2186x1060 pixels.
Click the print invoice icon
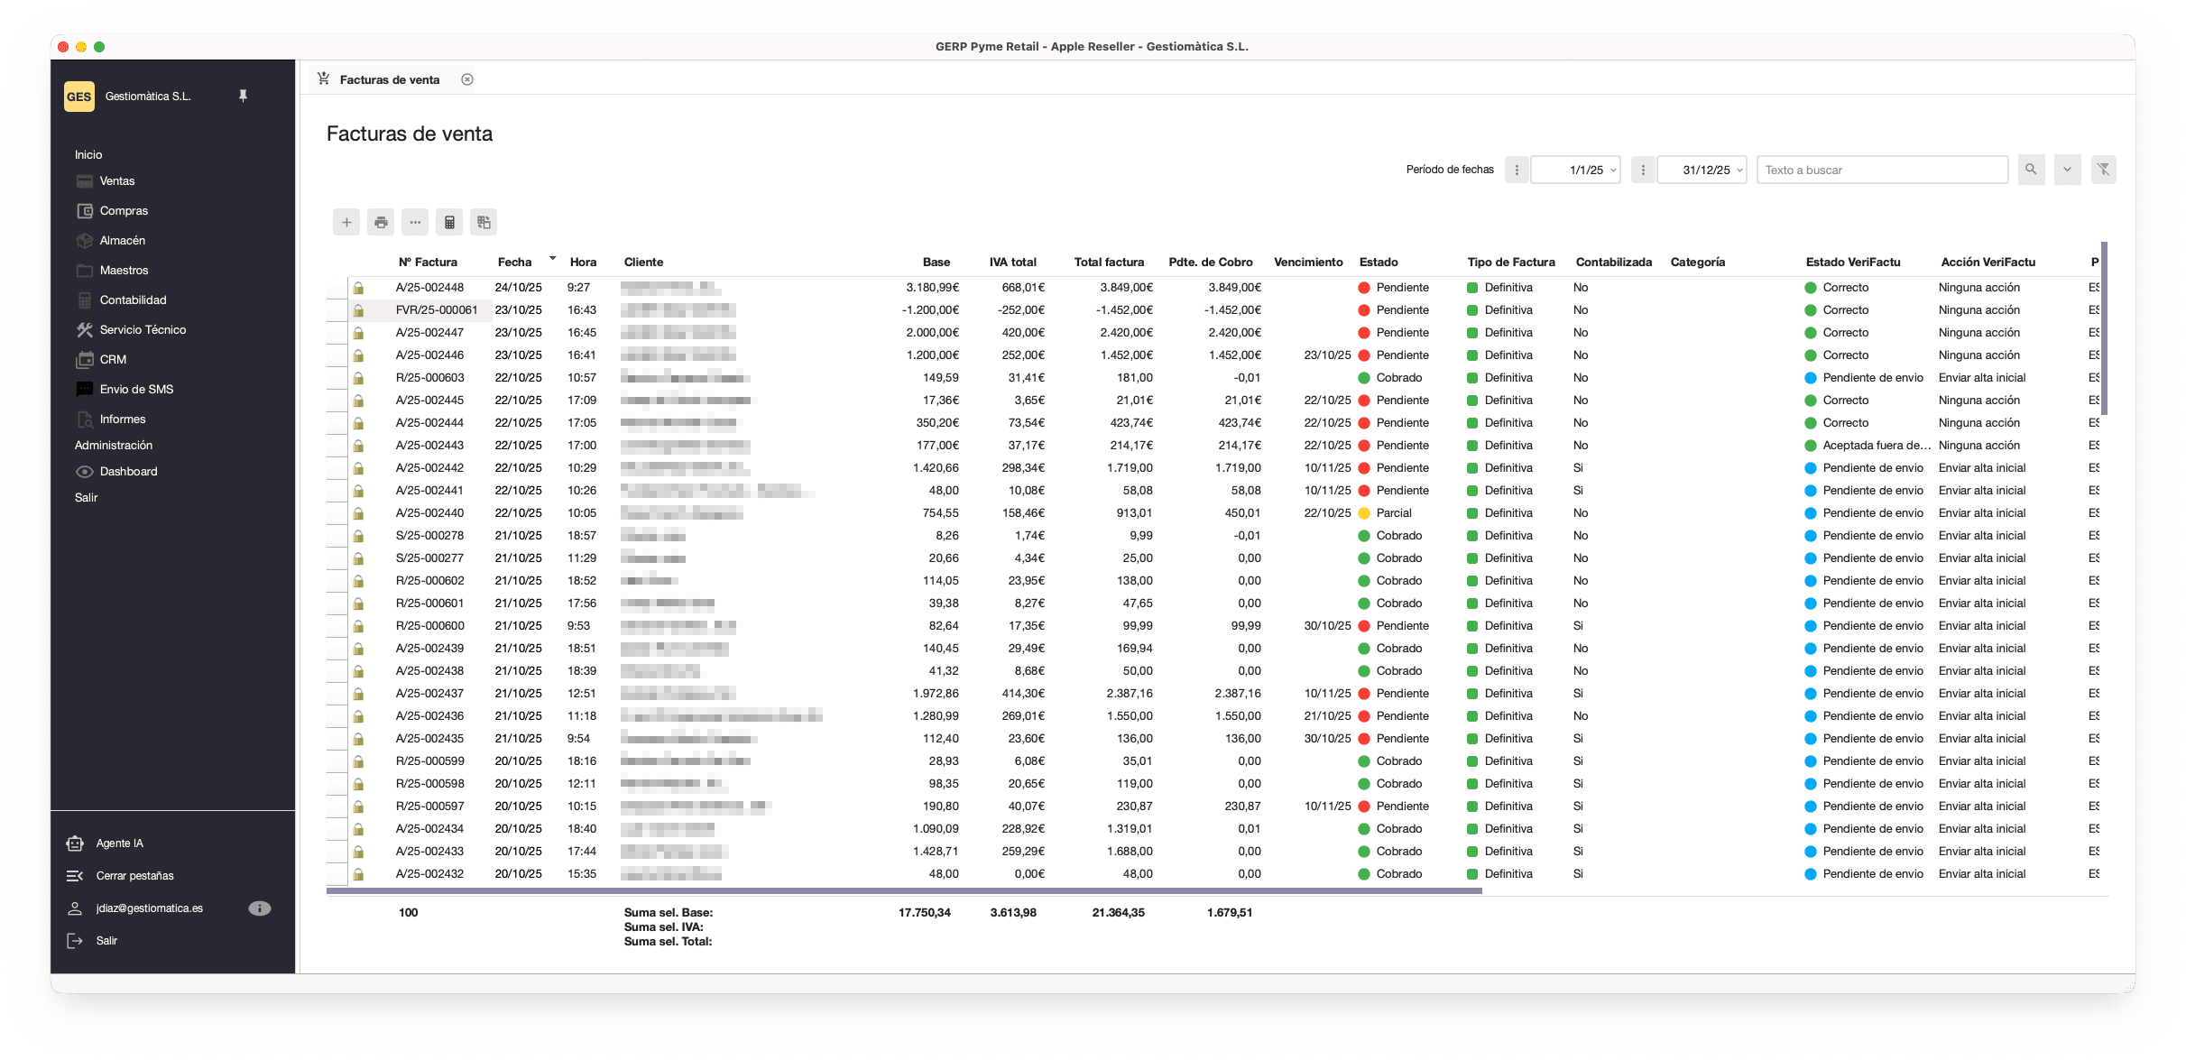[x=381, y=222]
